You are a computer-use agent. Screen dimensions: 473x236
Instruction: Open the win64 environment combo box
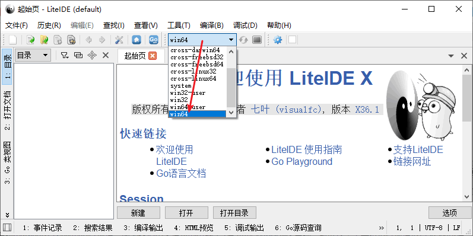pyautogui.click(x=202, y=40)
